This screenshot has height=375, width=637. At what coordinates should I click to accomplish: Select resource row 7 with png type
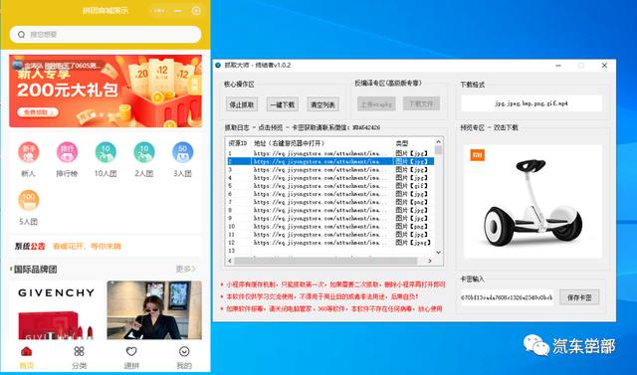tap(329, 202)
